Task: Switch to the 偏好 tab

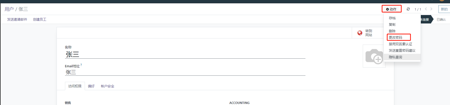Action: pyautogui.click(x=91, y=86)
